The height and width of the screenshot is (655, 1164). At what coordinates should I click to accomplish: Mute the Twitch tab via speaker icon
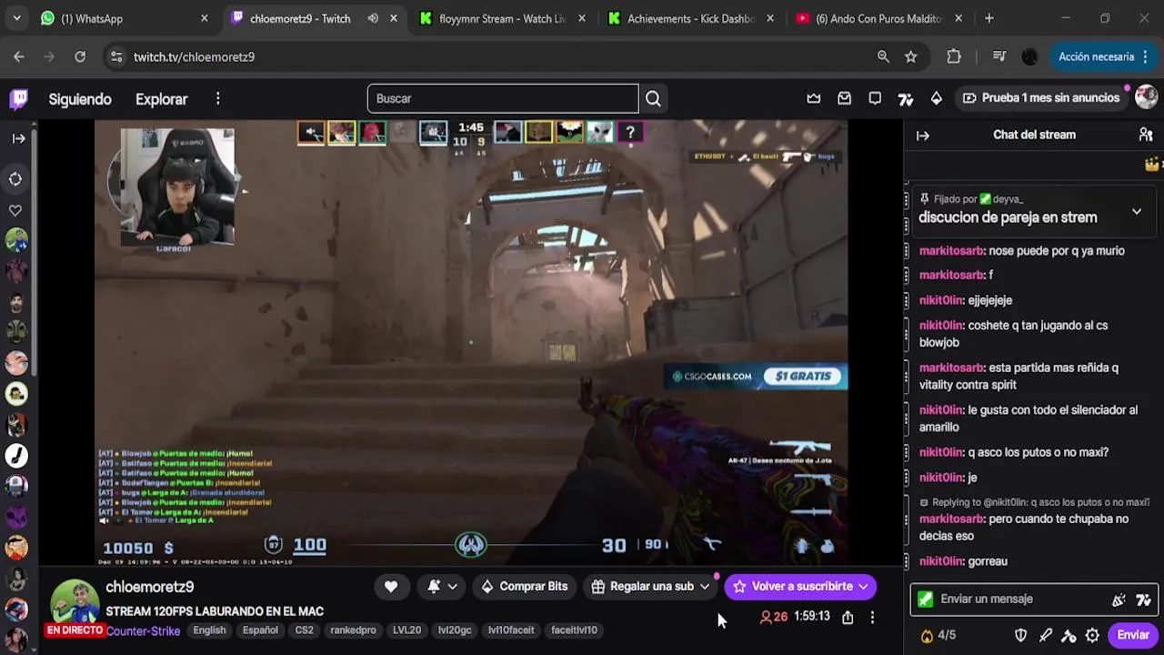point(373,18)
